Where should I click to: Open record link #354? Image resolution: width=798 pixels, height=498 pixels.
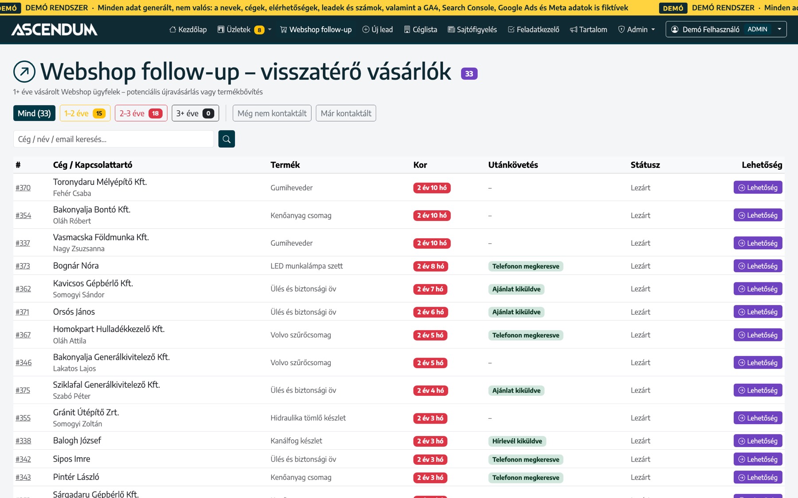tap(23, 216)
